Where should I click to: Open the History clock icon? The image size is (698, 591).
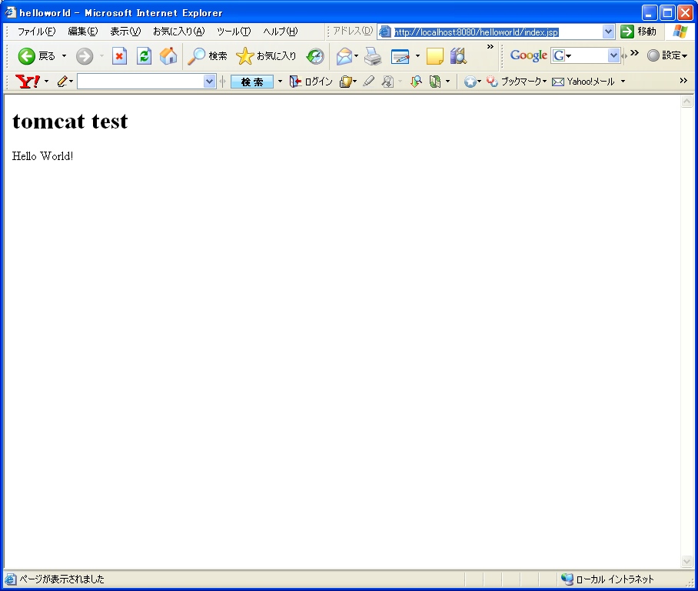(x=315, y=56)
